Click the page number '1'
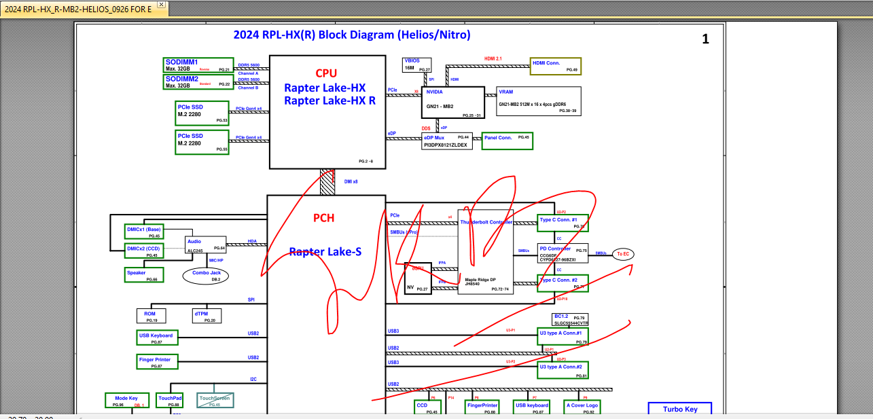 tap(705, 39)
